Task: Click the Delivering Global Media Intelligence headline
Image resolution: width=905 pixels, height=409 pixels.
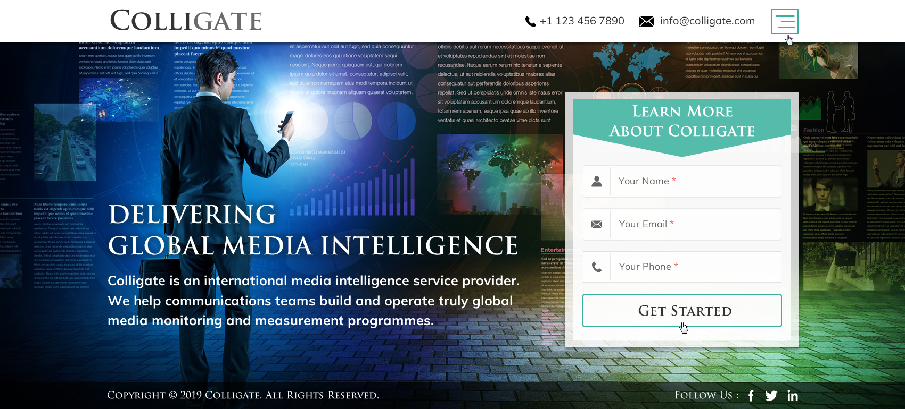Action: tap(313, 230)
